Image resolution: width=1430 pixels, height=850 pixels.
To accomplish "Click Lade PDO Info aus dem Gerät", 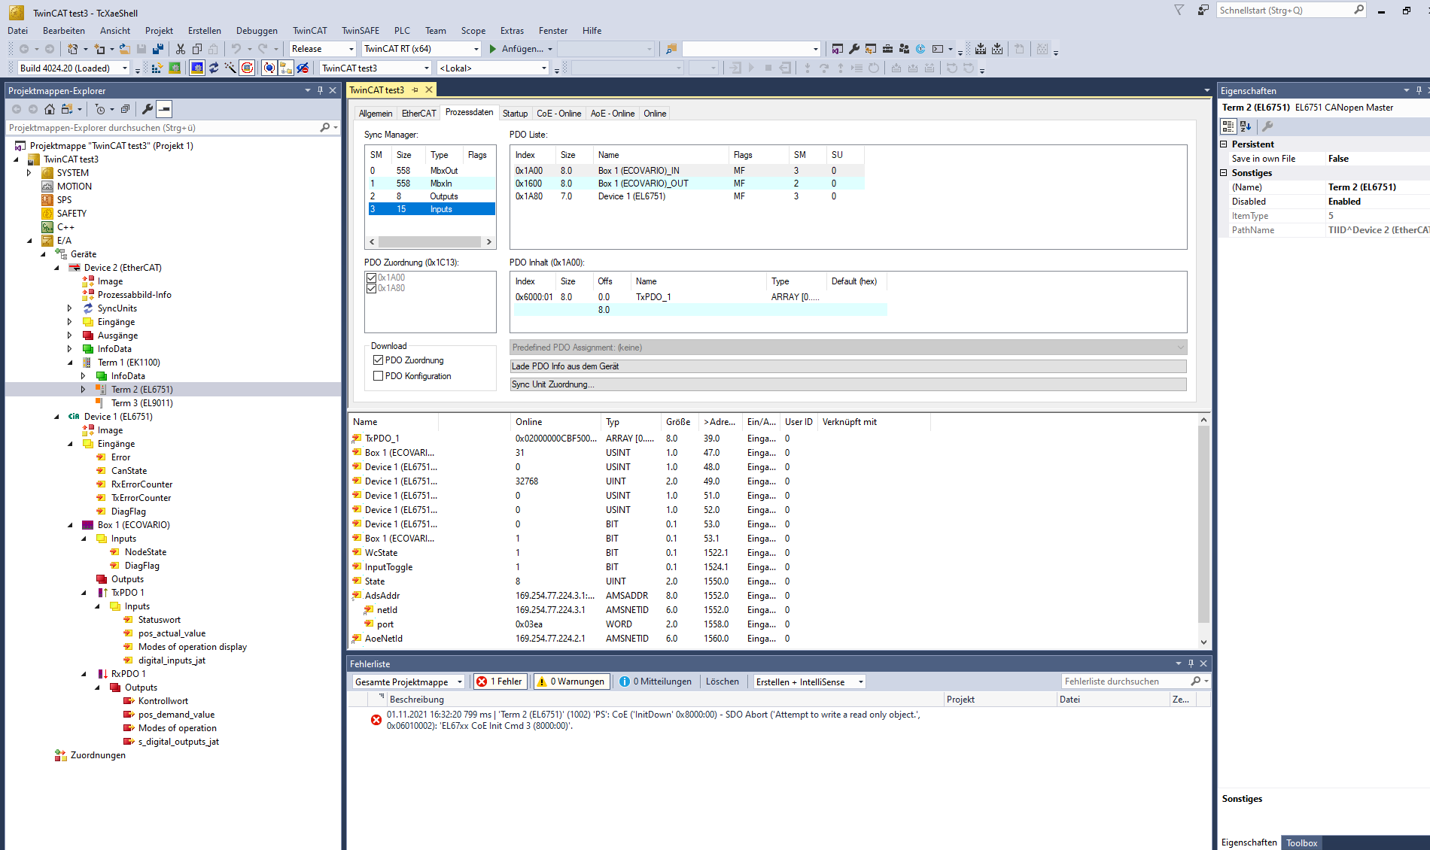I will [x=848, y=366].
